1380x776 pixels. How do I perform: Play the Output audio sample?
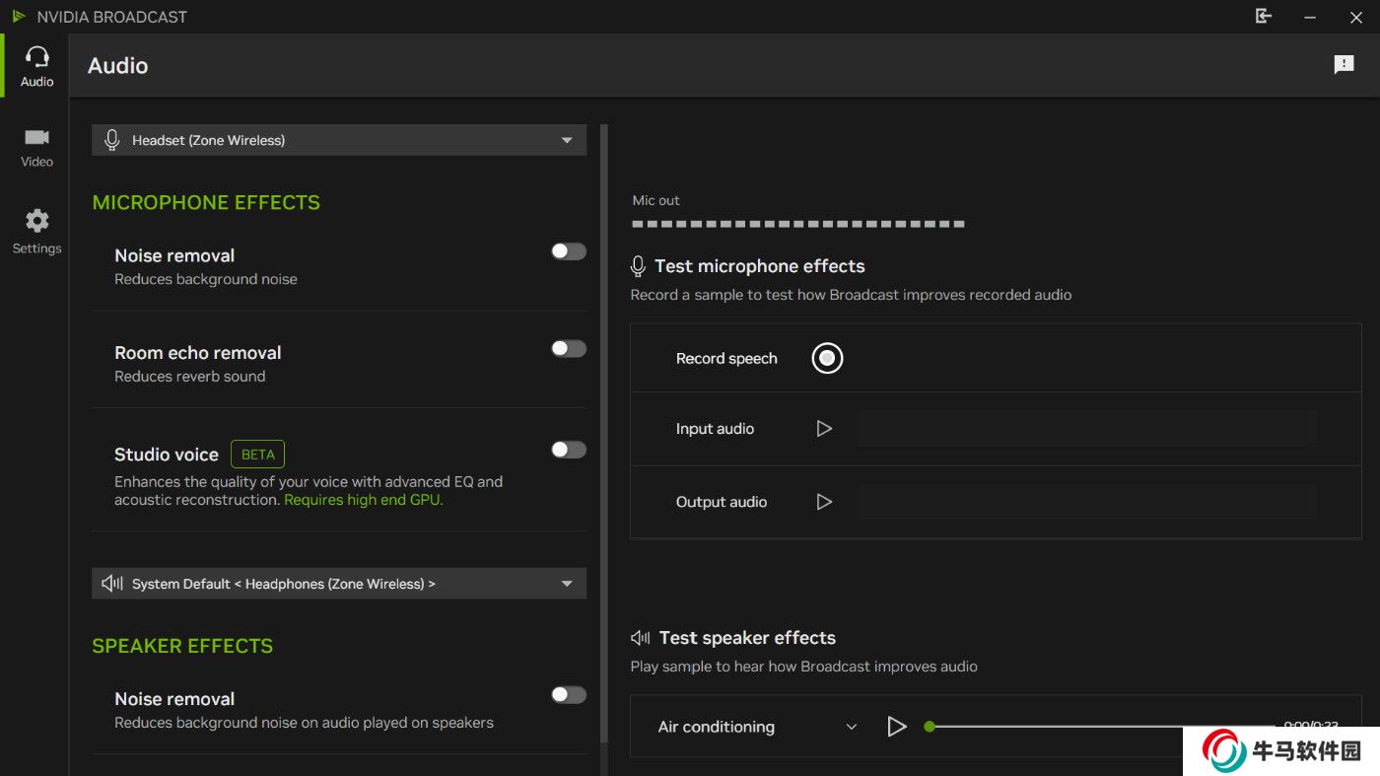824,502
